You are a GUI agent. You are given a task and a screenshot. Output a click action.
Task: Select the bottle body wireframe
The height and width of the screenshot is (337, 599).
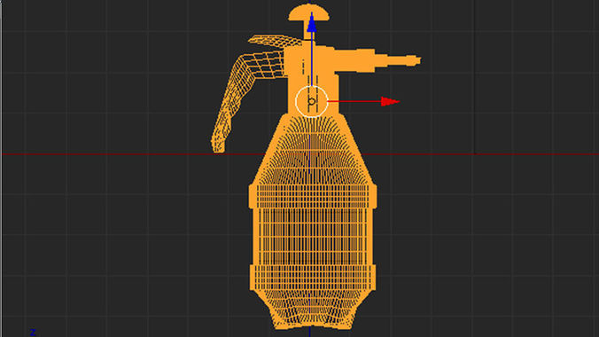click(313, 222)
